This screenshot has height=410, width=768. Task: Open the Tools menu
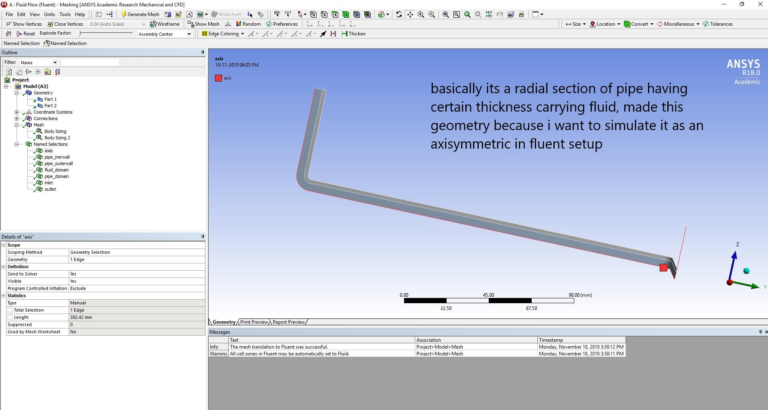[65, 14]
